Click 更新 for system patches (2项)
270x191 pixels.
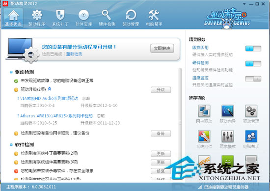pyautogui.click(x=161, y=154)
